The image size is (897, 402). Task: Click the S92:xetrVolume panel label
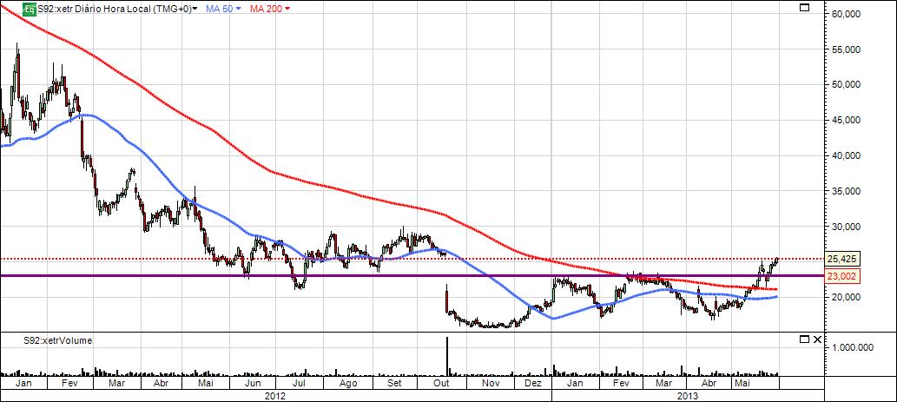pyautogui.click(x=58, y=340)
